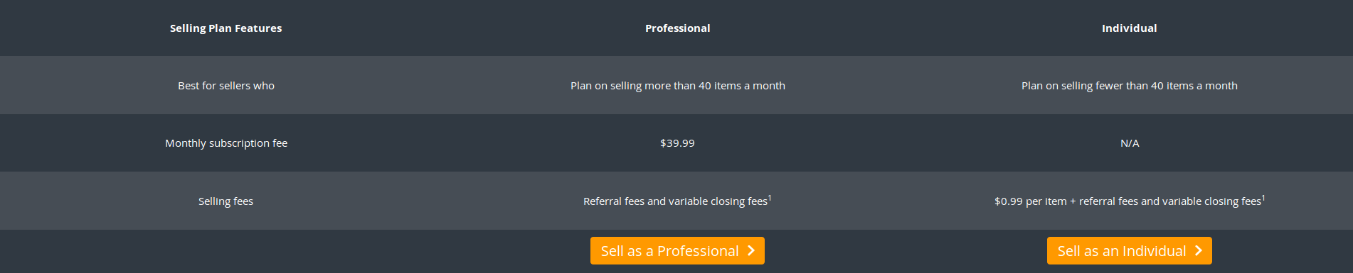Image resolution: width=1353 pixels, height=273 pixels.
Task: Click the Professional plan $39.99 row
Action: pos(676,143)
